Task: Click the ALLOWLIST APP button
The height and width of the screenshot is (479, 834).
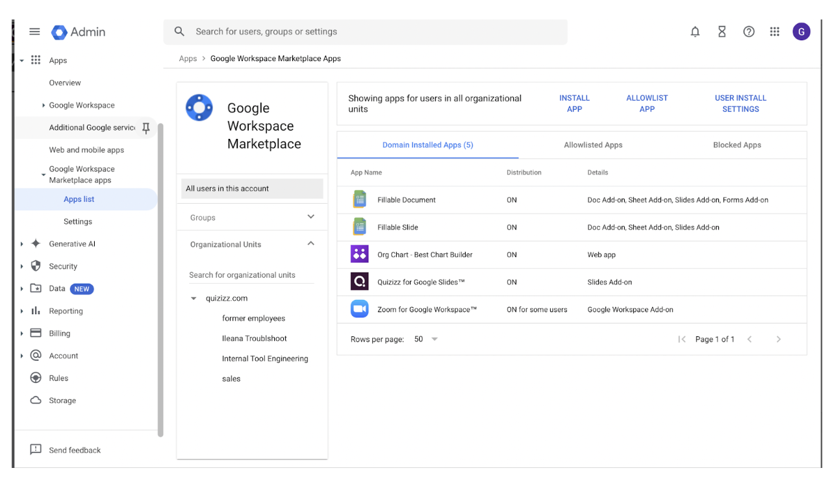Action: point(647,103)
